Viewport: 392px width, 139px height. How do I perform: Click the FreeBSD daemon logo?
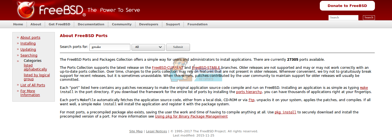pos(26,10)
